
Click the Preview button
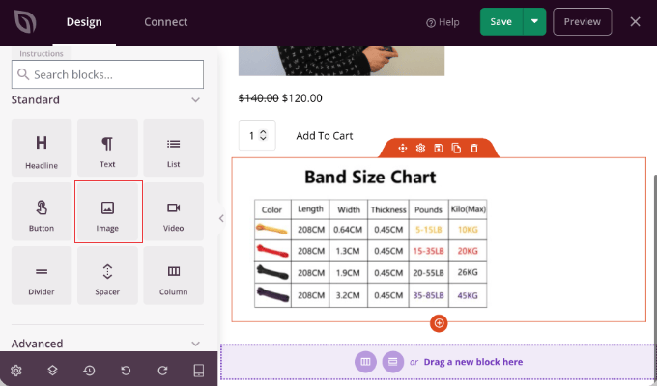582,21
